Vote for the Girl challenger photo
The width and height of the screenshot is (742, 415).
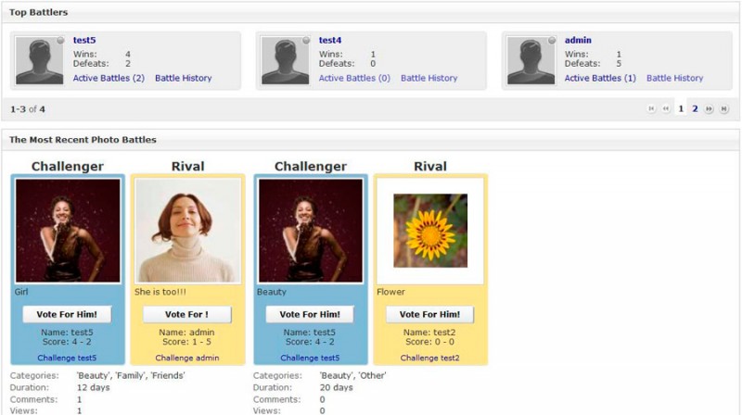pos(67,314)
